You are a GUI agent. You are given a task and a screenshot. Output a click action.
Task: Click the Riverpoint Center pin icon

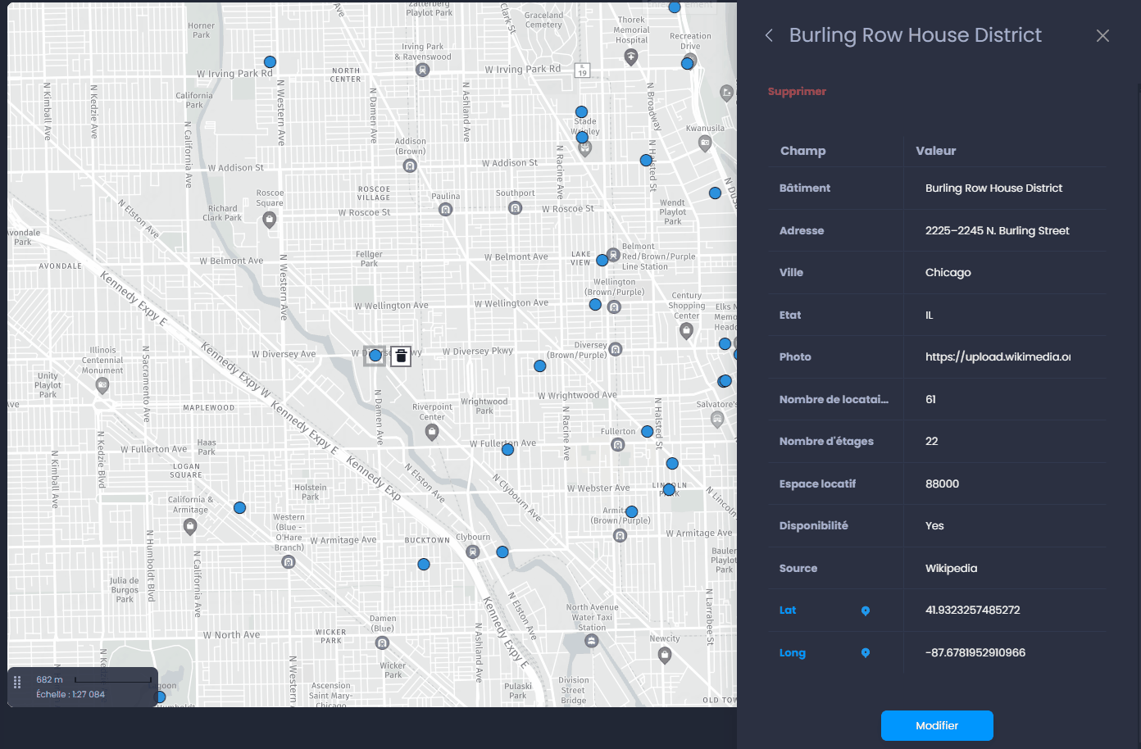click(x=432, y=433)
